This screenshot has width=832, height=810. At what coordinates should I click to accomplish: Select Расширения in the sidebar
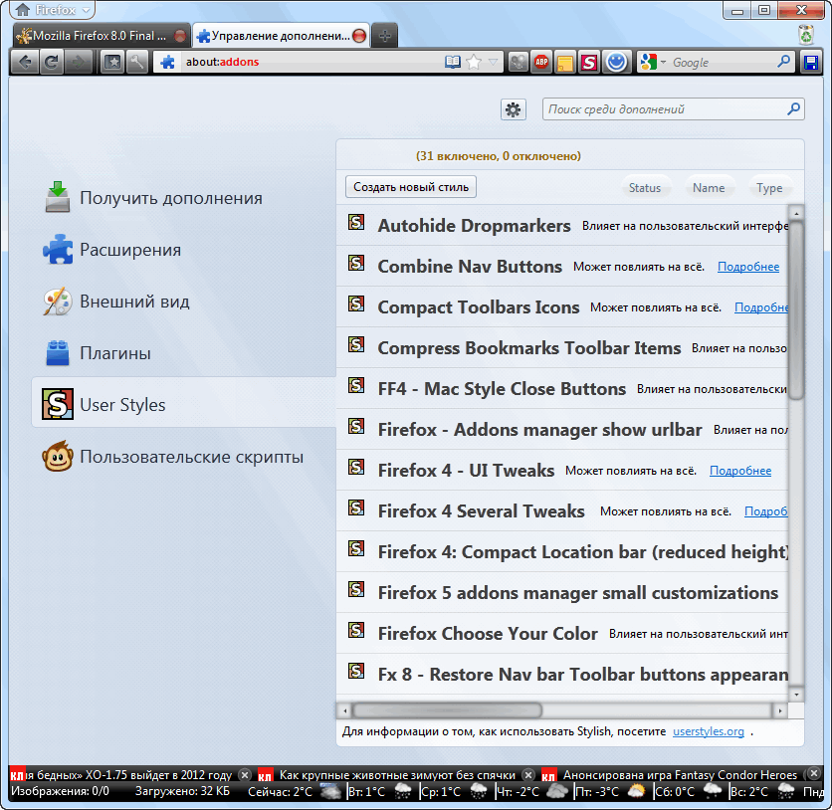pos(130,250)
